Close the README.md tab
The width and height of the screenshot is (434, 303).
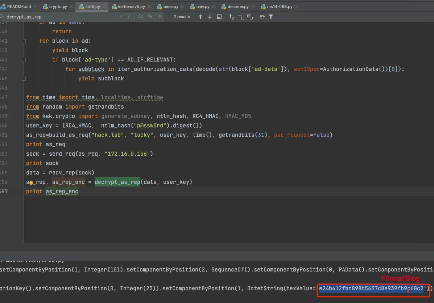(36, 7)
